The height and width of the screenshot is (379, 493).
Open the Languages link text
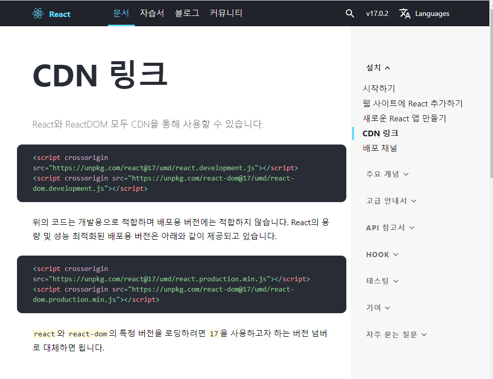(x=432, y=14)
